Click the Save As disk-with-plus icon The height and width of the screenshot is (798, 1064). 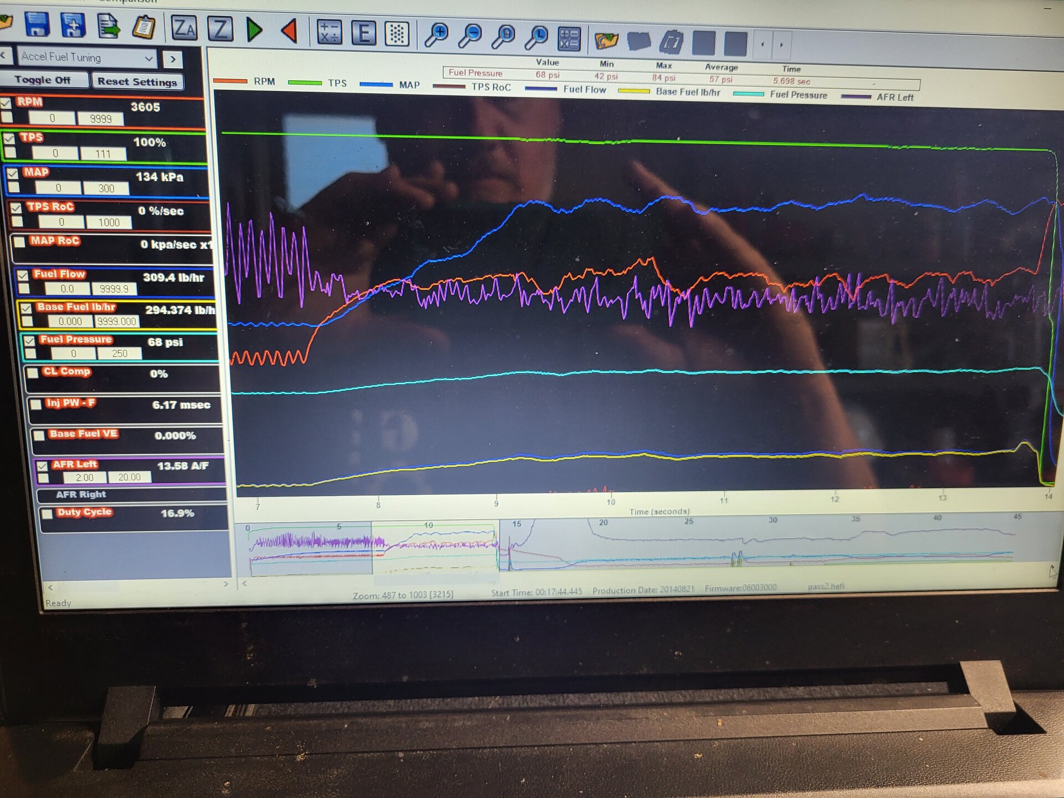[73, 25]
